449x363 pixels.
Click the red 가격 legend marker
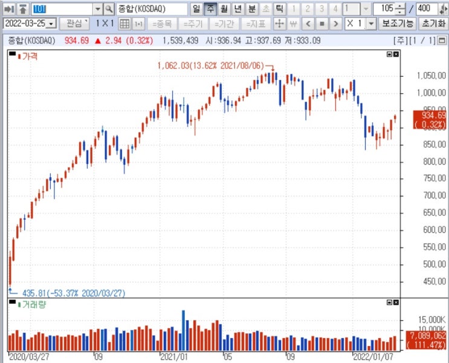click(x=19, y=56)
